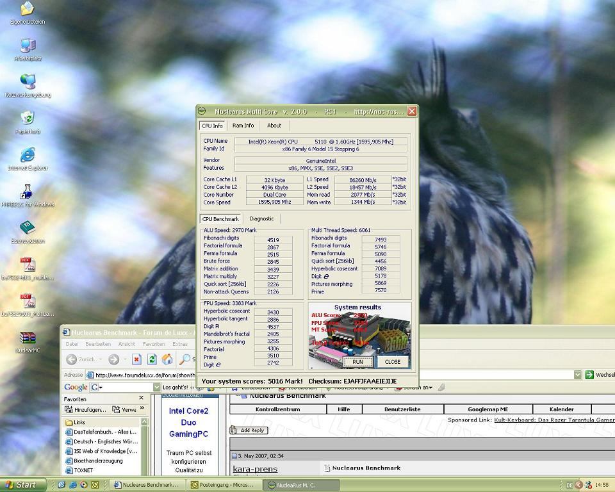Click the Favoriten list scroll-up arrow

click(x=144, y=422)
